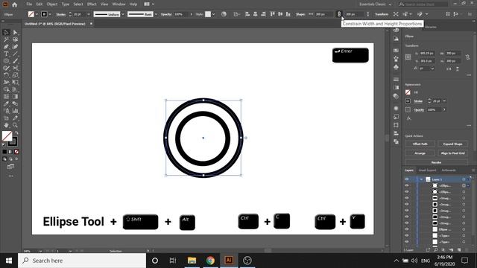Open the Essentials Classic workspace switcher
Screen dimensions: 477x268
tap(376, 4)
